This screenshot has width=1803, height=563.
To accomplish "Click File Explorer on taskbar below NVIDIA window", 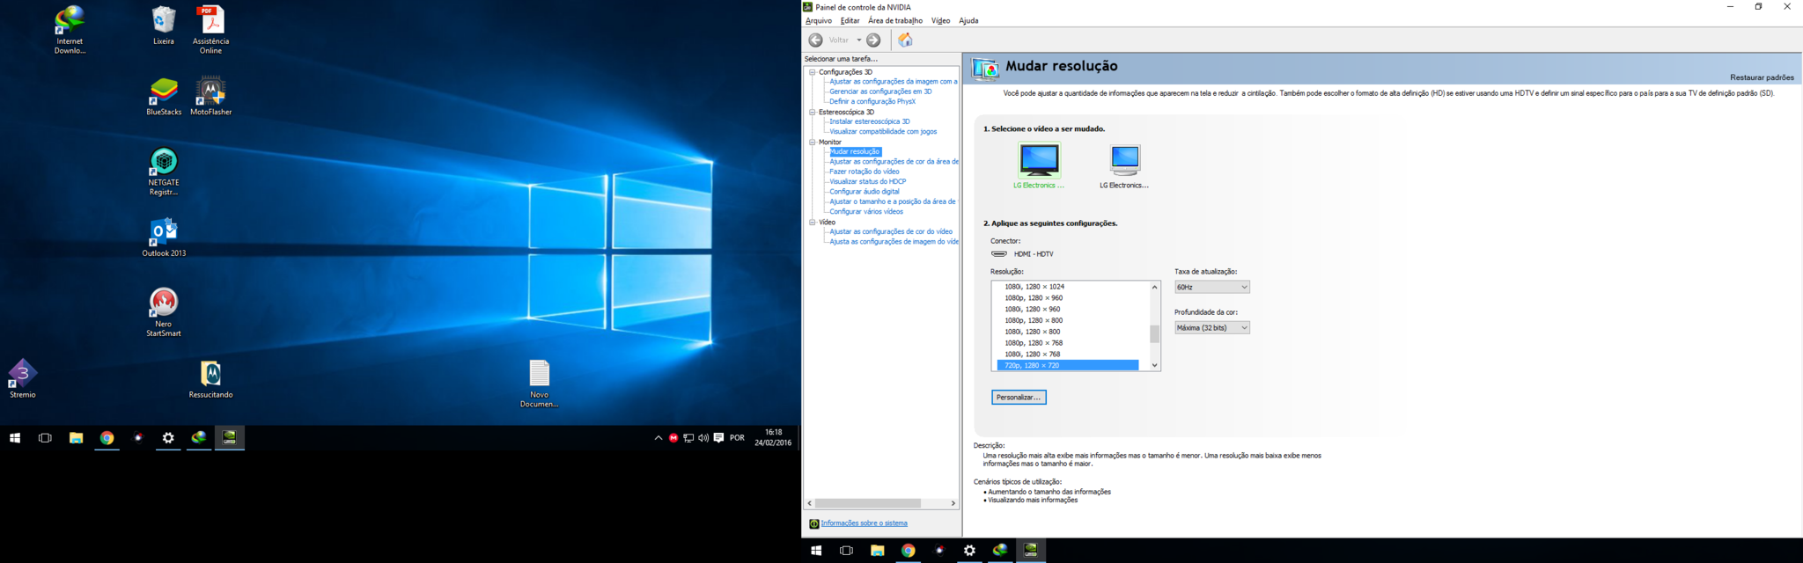I will 878,551.
